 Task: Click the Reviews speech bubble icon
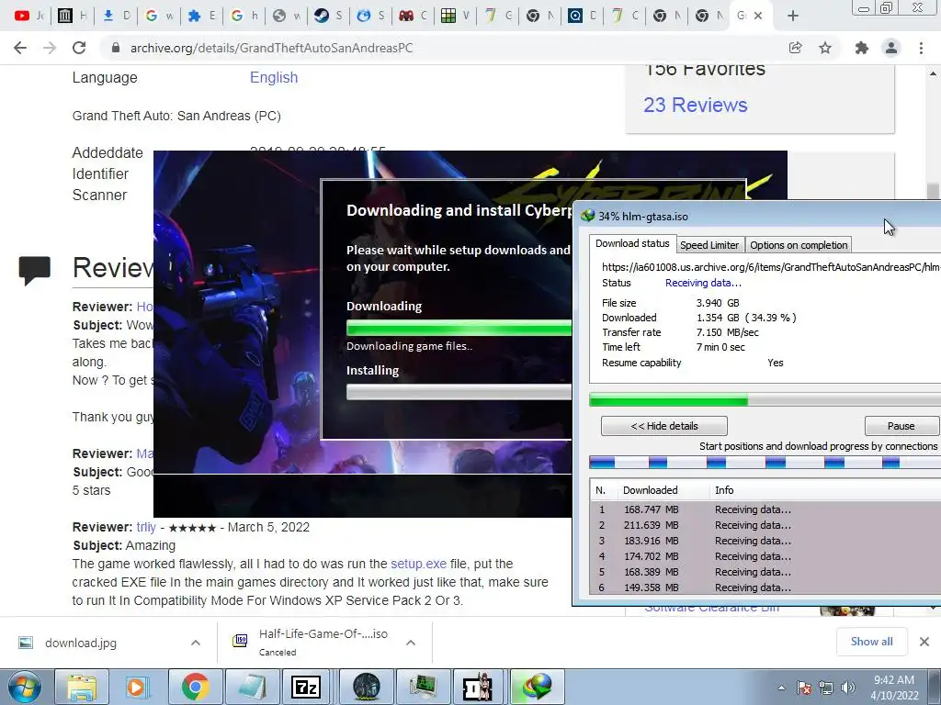35,271
